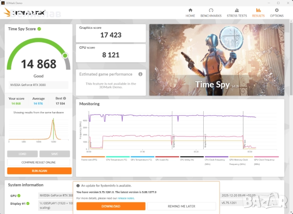Click the Graphics test 1 marker line
Screen dimensions: 293x214
click(x=172, y=130)
